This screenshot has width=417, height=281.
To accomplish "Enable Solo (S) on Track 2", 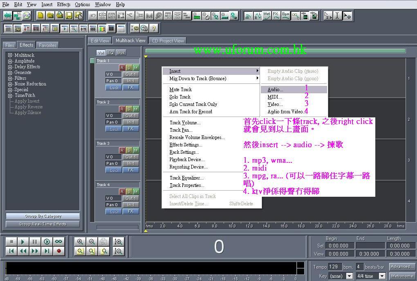I will [129, 109].
